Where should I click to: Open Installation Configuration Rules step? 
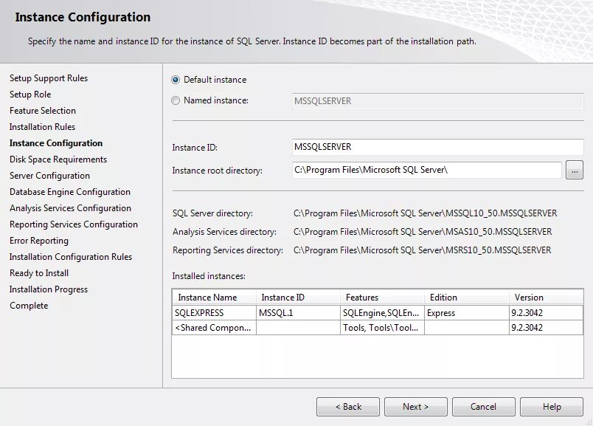click(x=71, y=257)
